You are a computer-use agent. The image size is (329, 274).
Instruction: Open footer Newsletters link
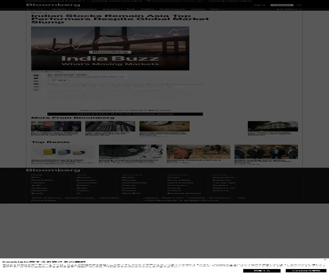pyautogui.click(x=223, y=178)
